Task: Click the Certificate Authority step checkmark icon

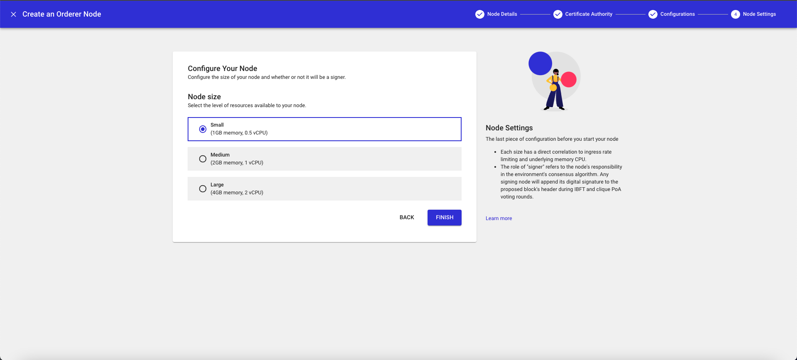Action: [557, 14]
